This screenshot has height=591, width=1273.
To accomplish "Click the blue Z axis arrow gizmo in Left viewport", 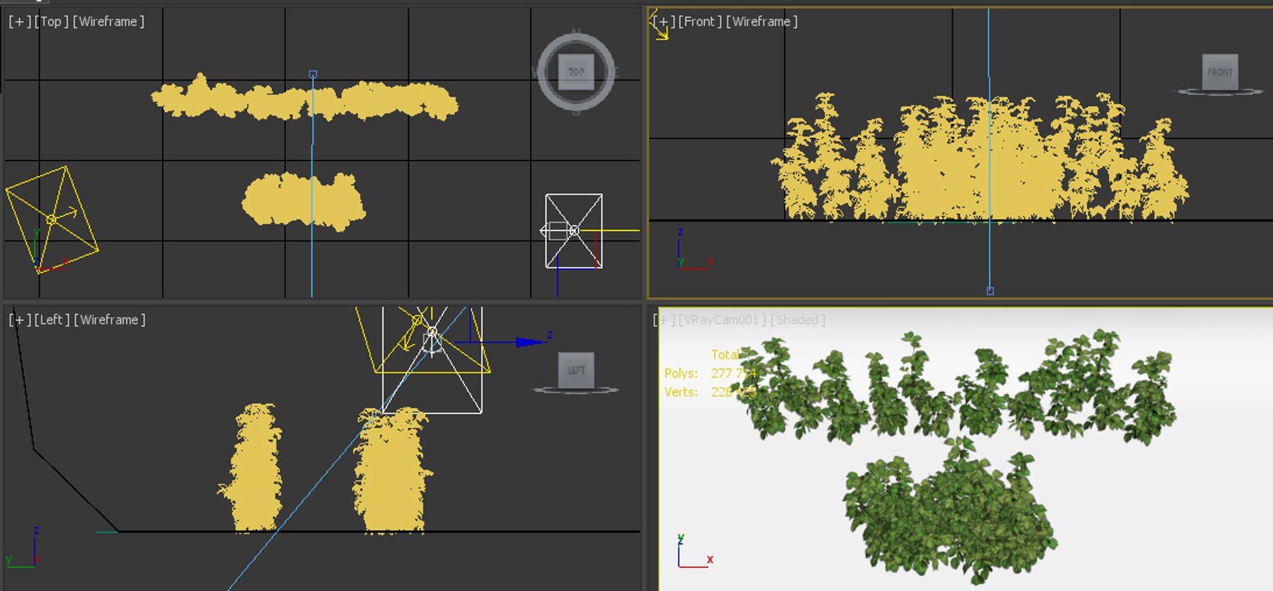I will point(530,342).
